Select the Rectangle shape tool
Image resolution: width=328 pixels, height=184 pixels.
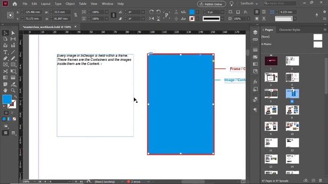tap(13, 65)
